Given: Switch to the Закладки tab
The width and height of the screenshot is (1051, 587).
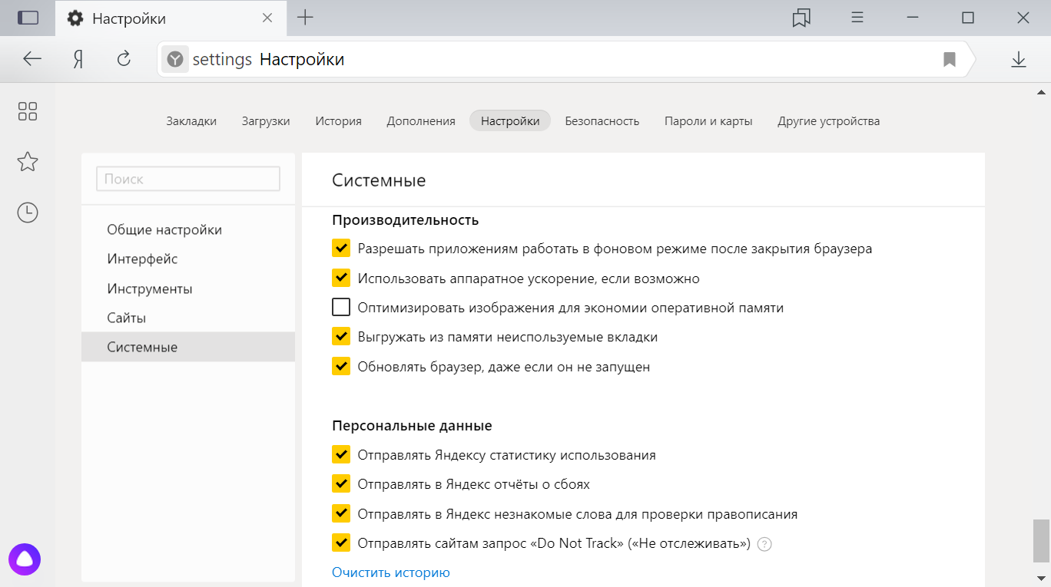Looking at the screenshot, I should pos(191,120).
